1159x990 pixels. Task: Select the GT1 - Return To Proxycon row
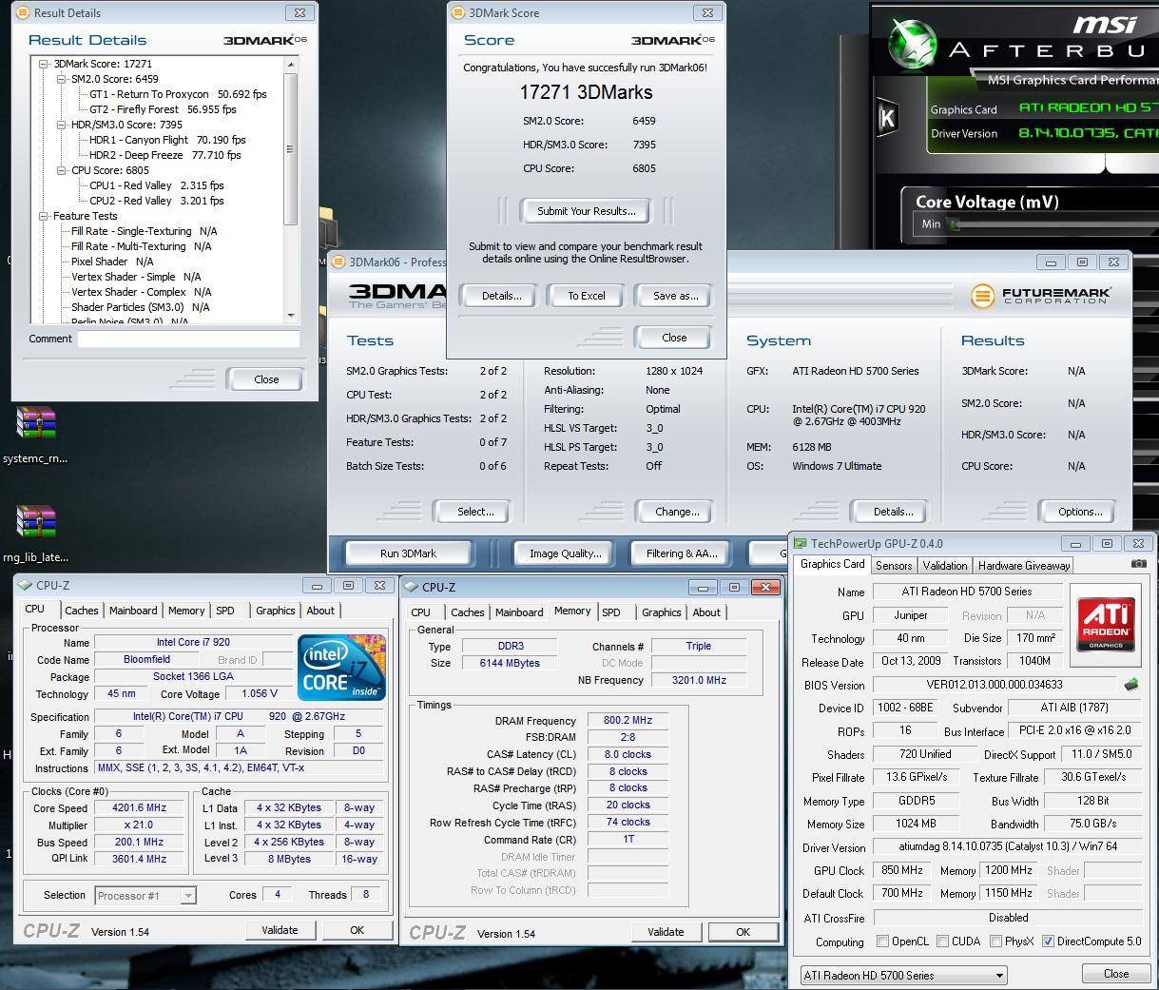[x=178, y=94]
